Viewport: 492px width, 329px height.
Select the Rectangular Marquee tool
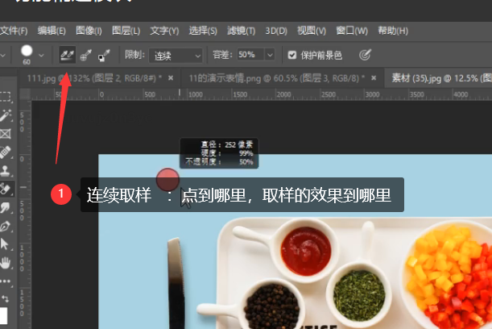tap(6, 97)
